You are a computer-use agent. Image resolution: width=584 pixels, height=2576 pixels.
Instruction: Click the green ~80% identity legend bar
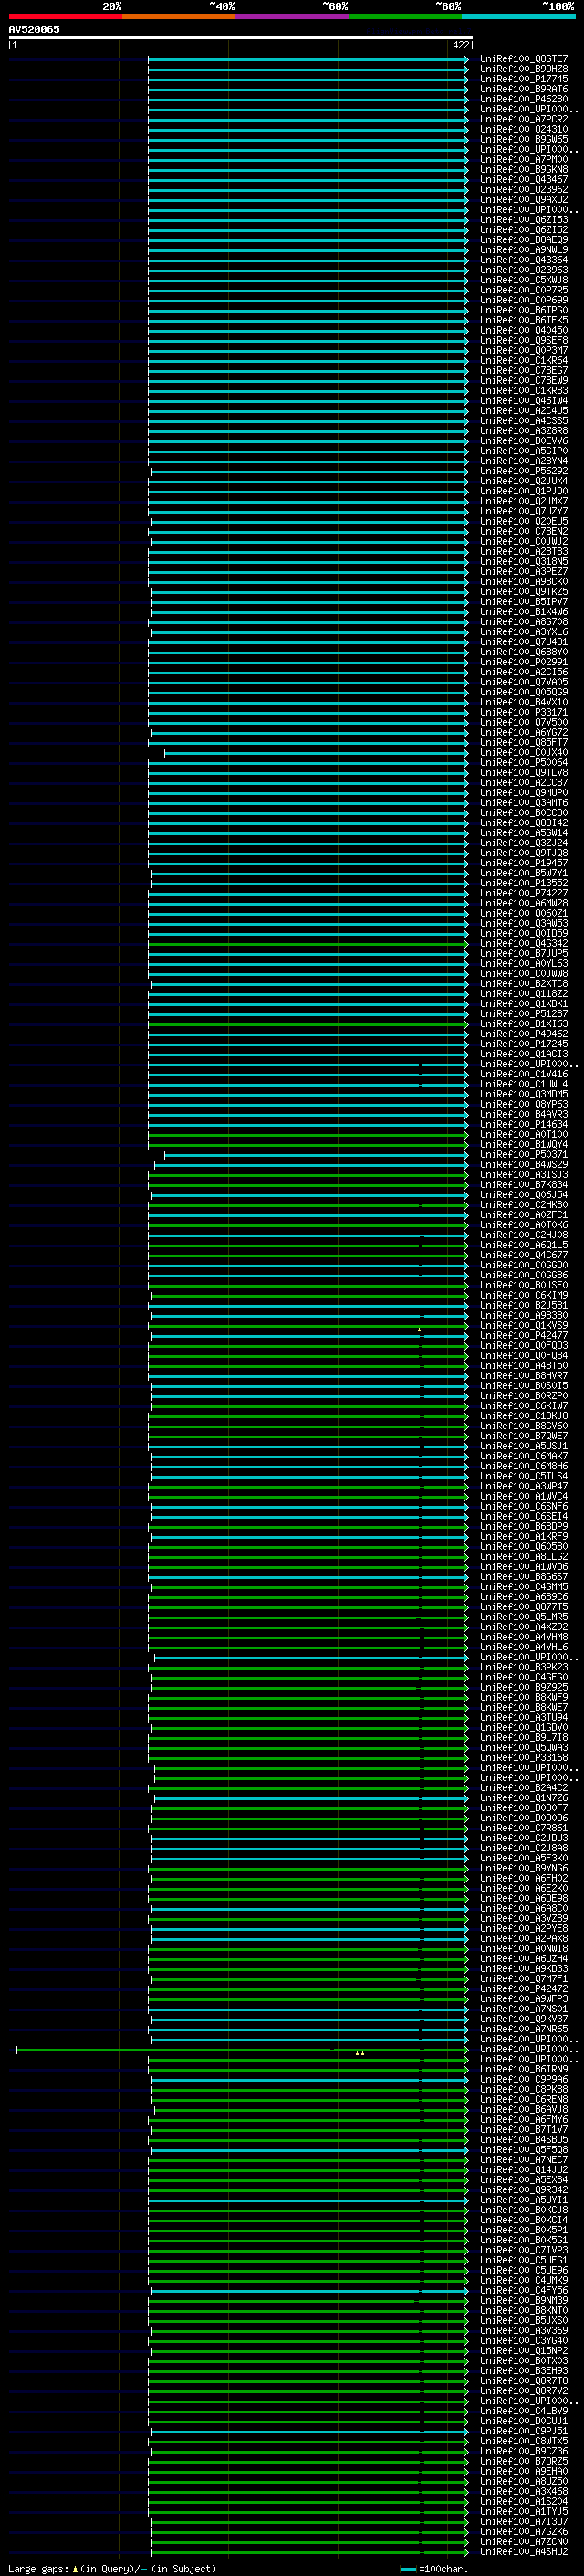[x=404, y=16]
